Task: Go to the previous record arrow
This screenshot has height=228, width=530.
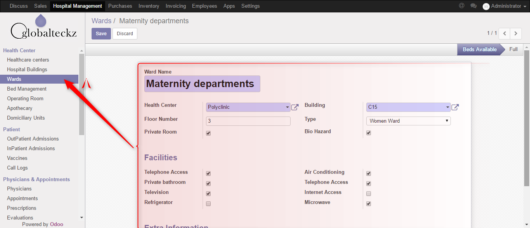Action: click(x=504, y=34)
